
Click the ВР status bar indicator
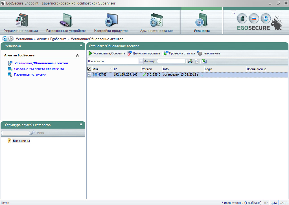coord(266,203)
